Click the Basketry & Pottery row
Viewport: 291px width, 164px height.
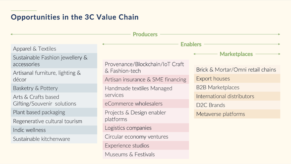54,88
